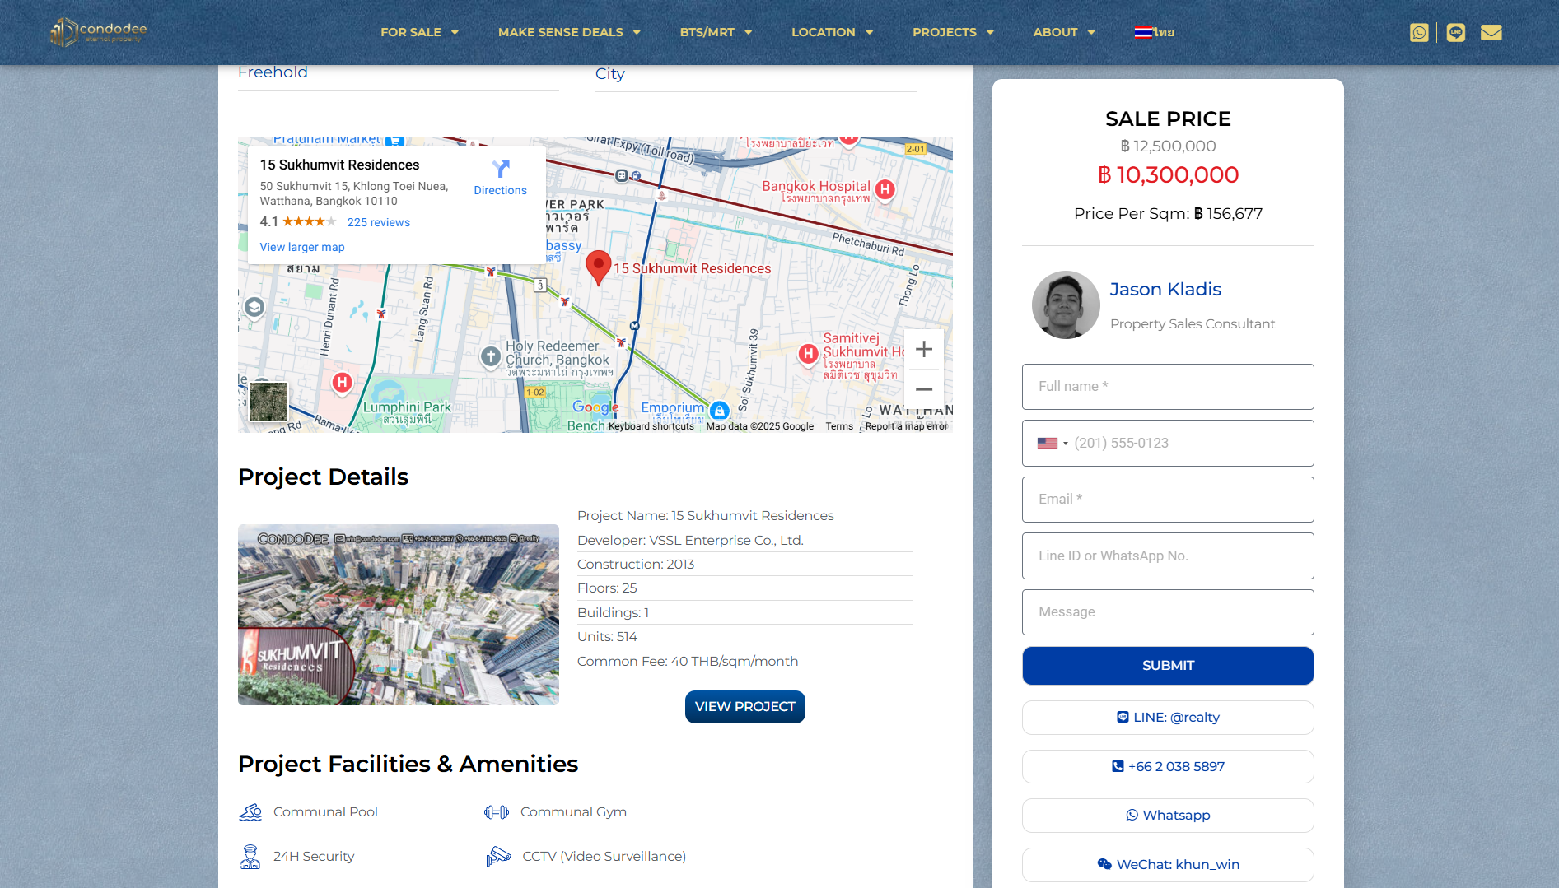The height and width of the screenshot is (888, 1559).
Task: Click the VIEW PROJECT button
Action: tap(745, 707)
